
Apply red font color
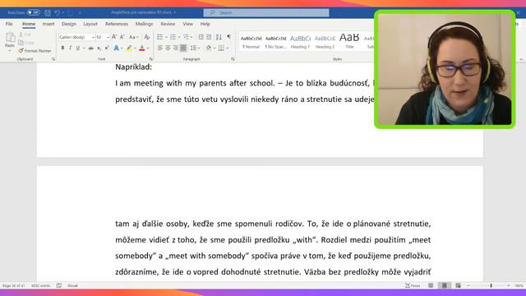point(142,49)
